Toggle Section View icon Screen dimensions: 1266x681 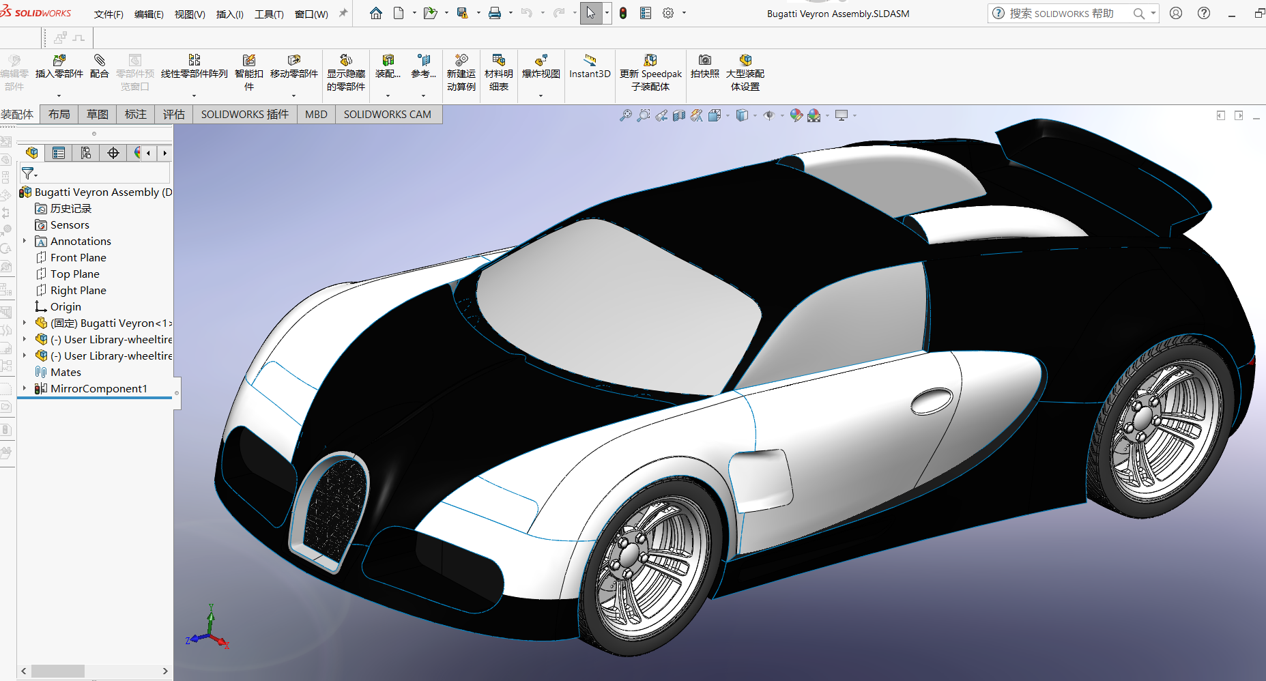678,115
